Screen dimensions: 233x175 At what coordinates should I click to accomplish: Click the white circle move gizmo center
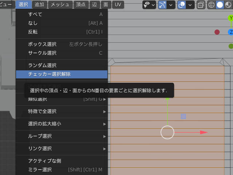pyautogui.click(x=167, y=132)
